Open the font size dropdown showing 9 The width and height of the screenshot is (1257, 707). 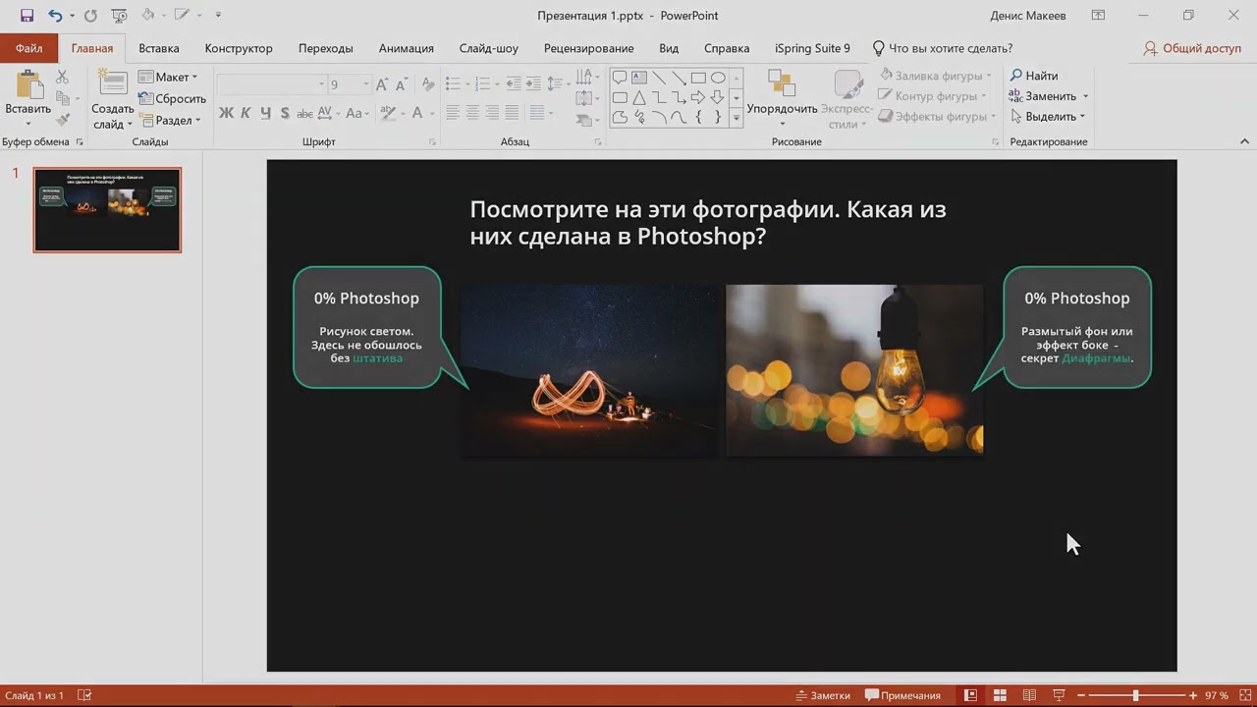[365, 84]
